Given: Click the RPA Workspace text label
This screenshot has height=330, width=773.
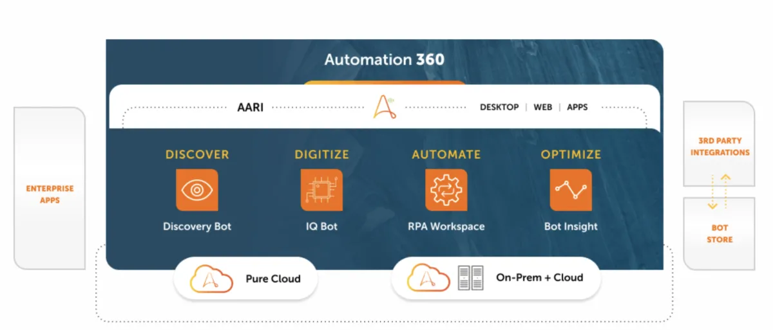Looking at the screenshot, I should click(x=446, y=226).
